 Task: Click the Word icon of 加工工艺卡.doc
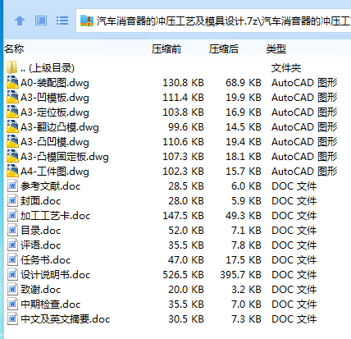tap(12, 215)
